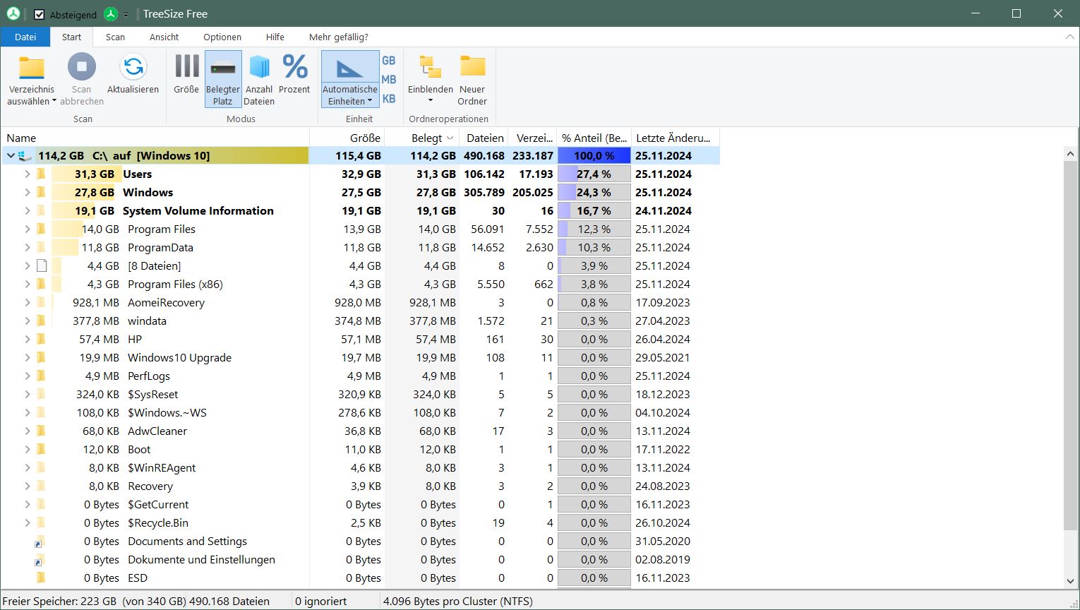Select the Windows10 Upgrade folder row

(x=361, y=358)
